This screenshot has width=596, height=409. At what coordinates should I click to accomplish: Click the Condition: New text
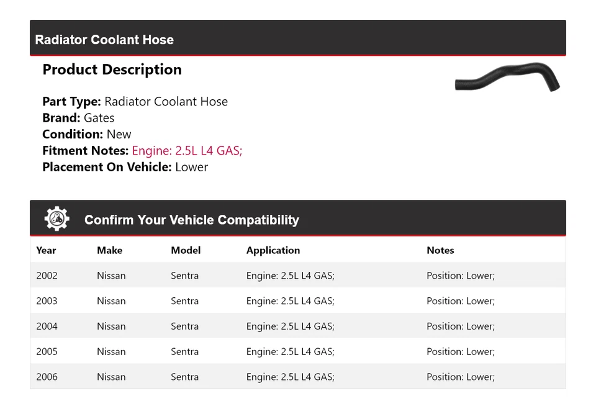click(x=87, y=134)
